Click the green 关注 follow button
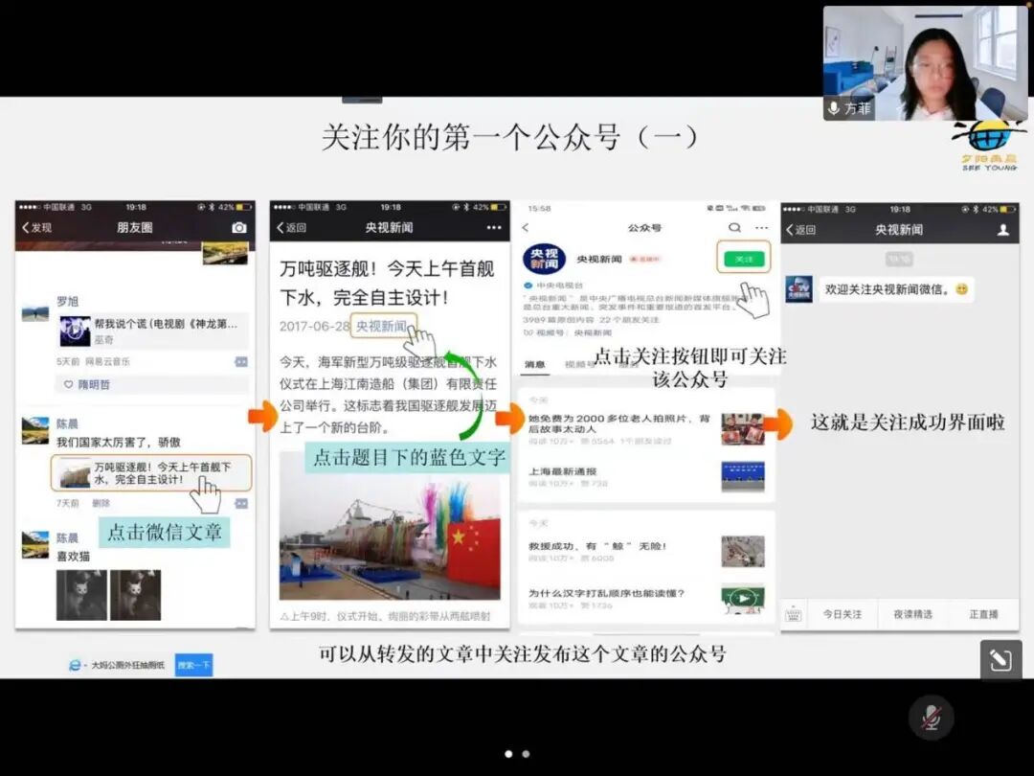 (x=743, y=259)
